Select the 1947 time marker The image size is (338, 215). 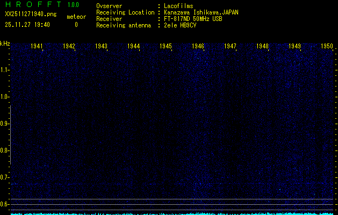pos(231,46)
